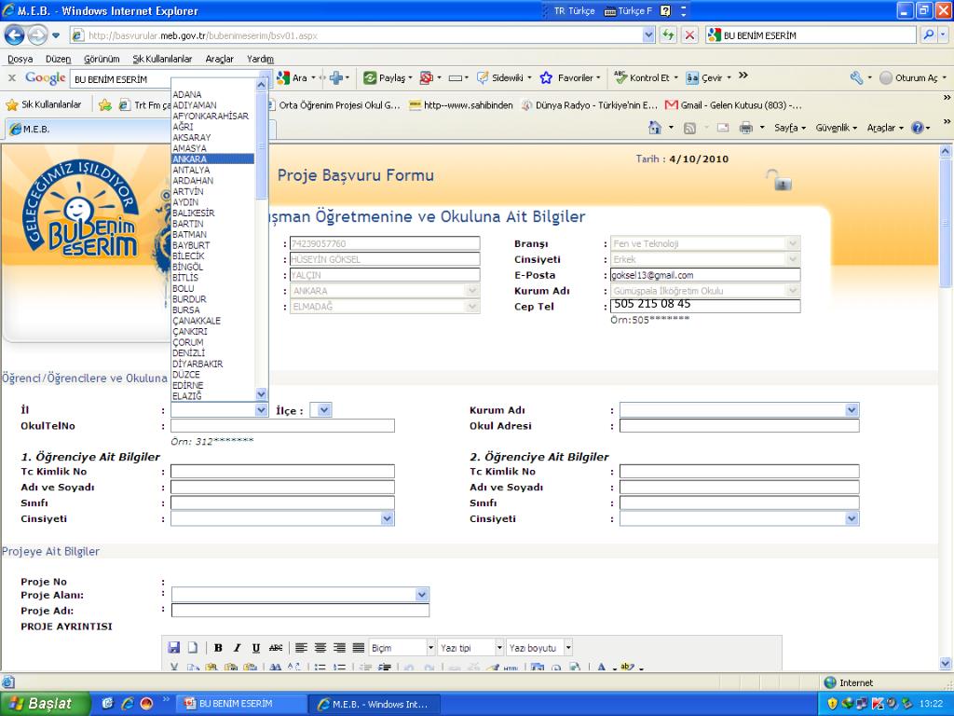Viewport: 954px width, 716px height.
Task: Click the province list scroll-down arrow
Action: coord(261,394)
